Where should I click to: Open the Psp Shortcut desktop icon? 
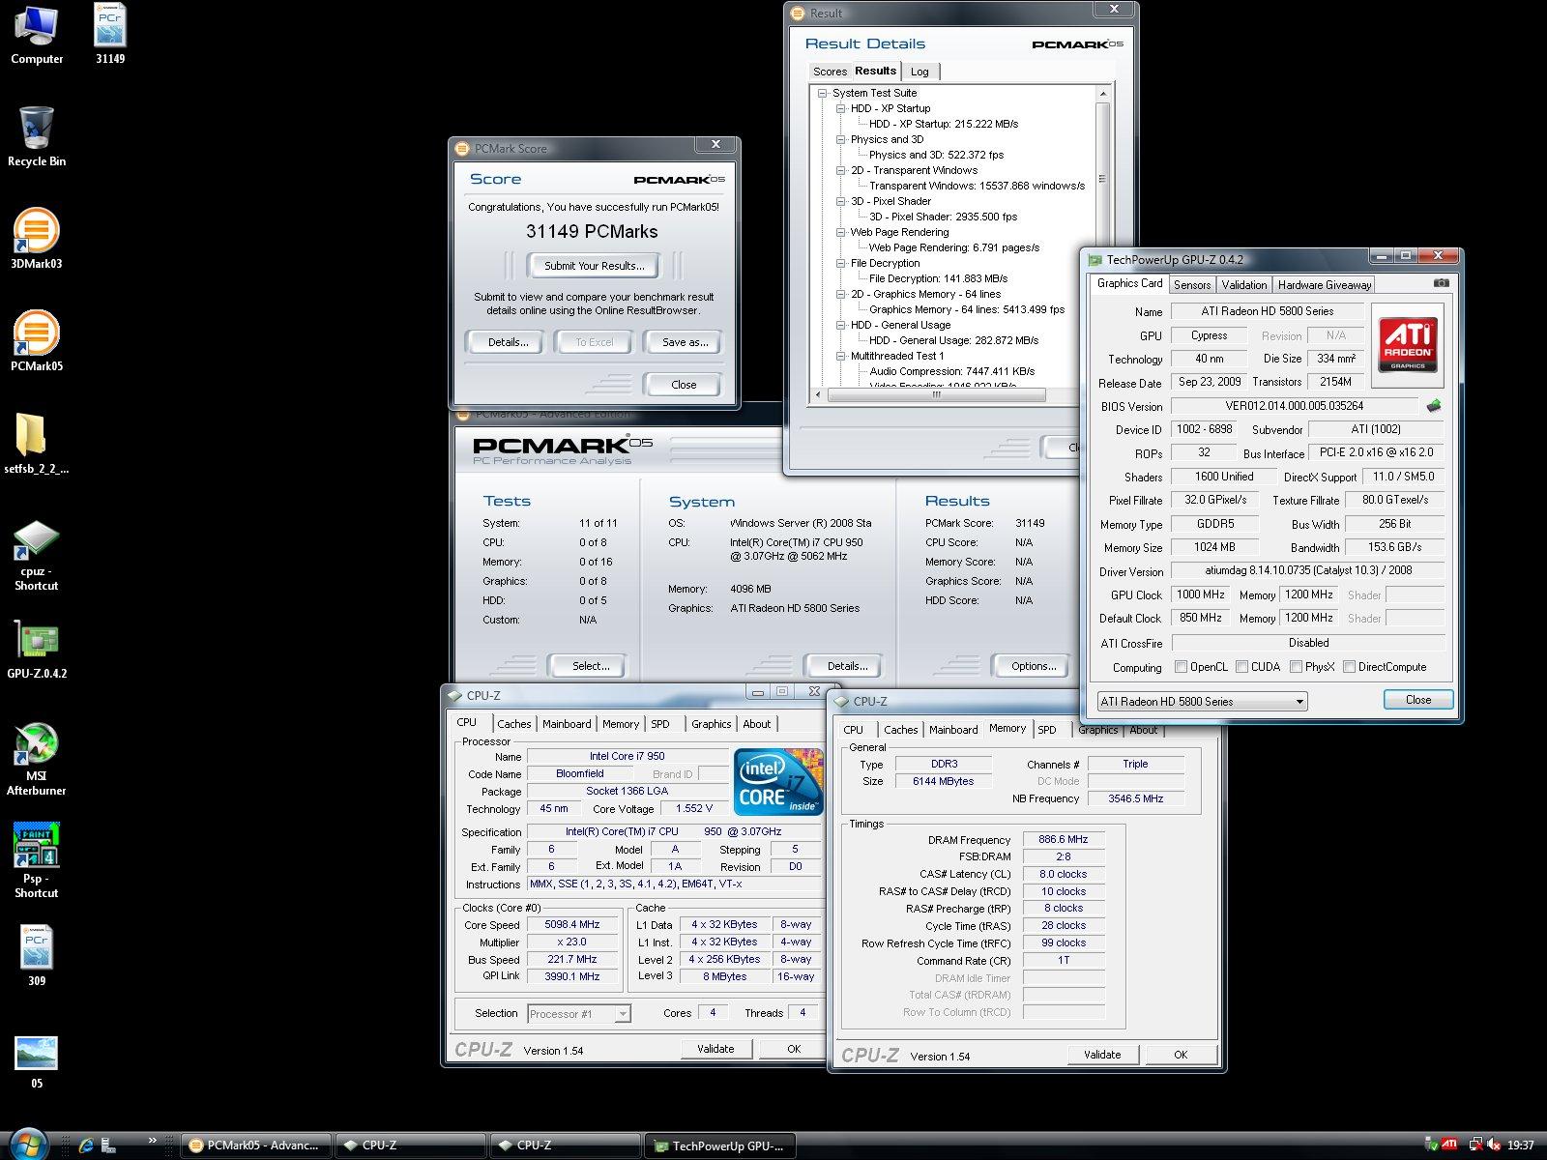37,862
